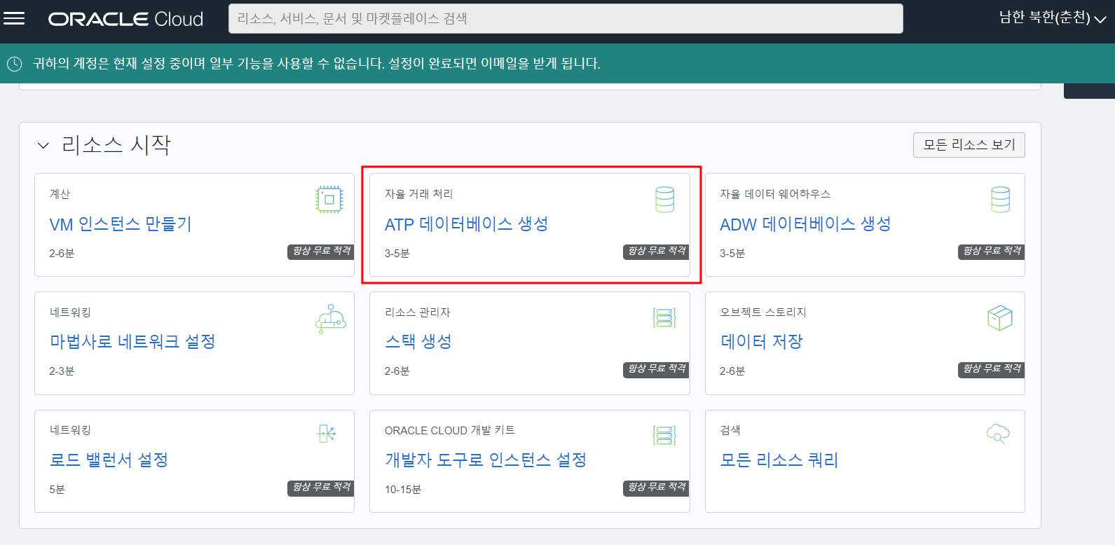Click the database icon on the ATP card
Viewport: 1115px width, 545px height.
point(664,200)
